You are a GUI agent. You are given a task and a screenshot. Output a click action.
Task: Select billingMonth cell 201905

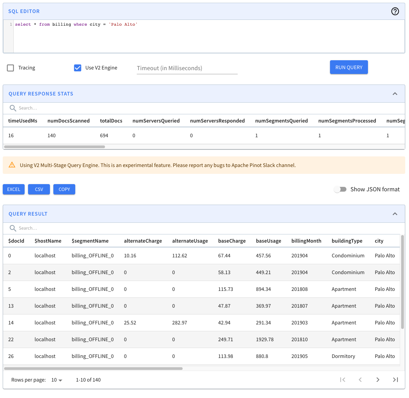click(300, 356)
